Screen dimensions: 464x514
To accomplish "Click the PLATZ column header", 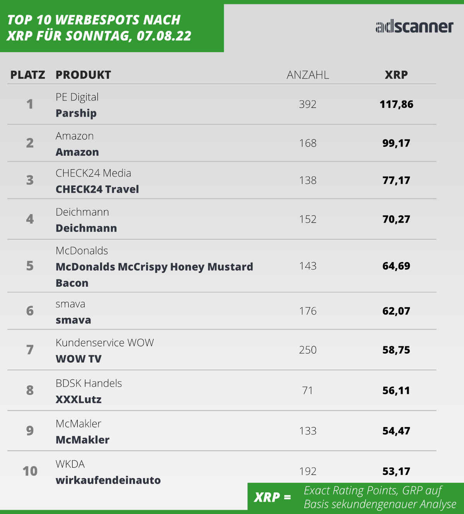I will (x=28, y=75).
